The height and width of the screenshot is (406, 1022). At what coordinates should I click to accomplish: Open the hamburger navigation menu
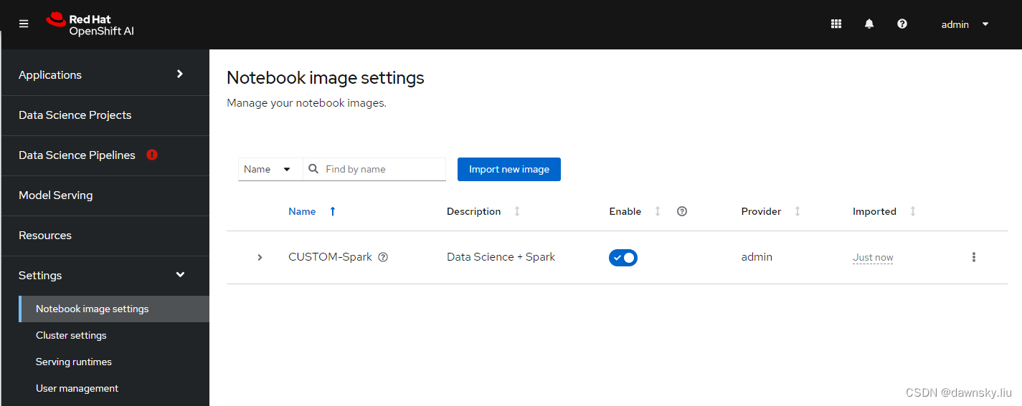click(24, 24)
